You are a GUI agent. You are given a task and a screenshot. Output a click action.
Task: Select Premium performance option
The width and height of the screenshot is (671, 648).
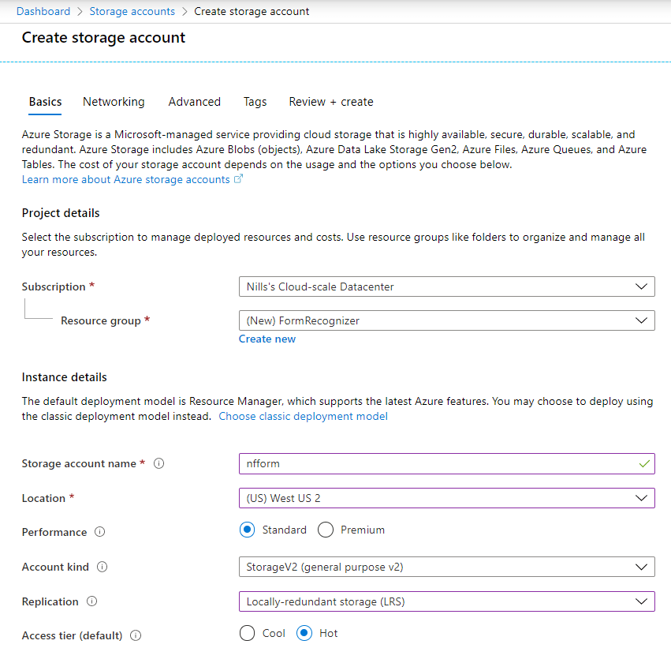click(326, 530)
